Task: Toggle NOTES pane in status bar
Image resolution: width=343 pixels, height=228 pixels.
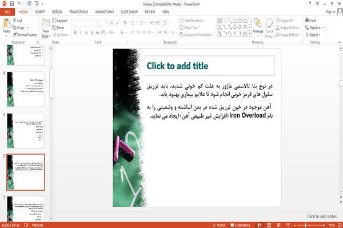Action: [219, 225]
